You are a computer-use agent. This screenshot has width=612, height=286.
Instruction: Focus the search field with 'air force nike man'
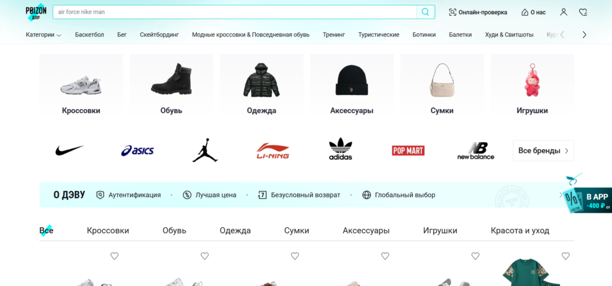coord(234,12)
